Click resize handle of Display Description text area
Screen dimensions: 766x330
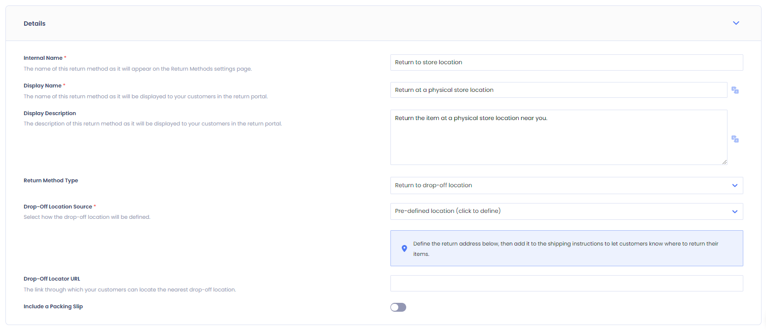724,162
